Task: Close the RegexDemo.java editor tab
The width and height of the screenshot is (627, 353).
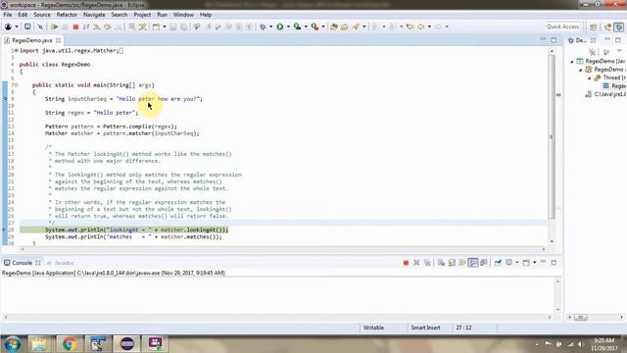Action: pos(59,40)
